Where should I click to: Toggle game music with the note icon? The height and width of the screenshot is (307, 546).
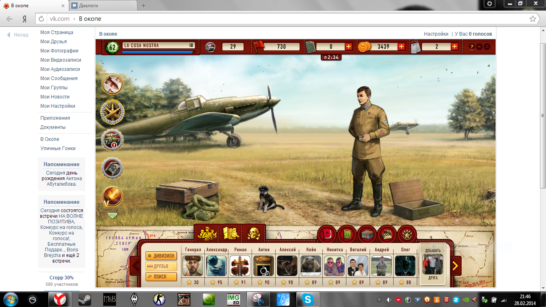(487, 47)
